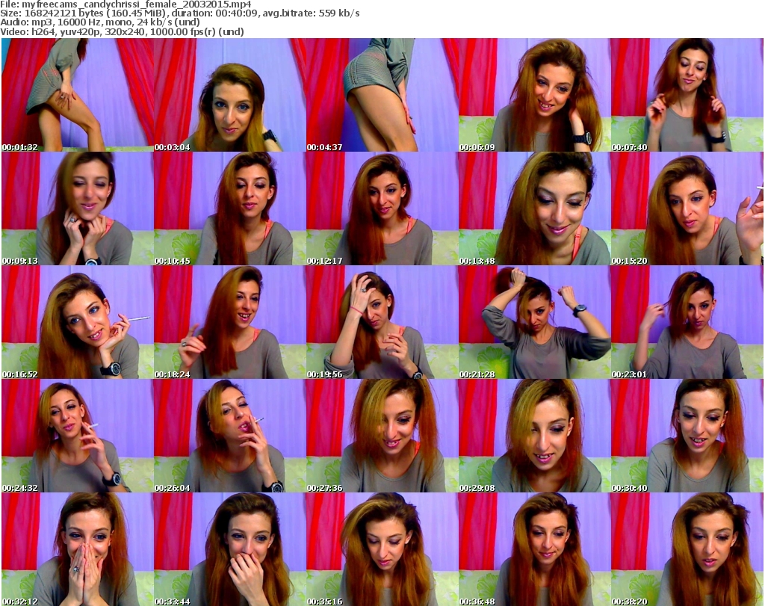This screenshot has height=606, width=765.
Task: Select the thumbnail stamped 00:09:13
Action: [x=78, y=208]
